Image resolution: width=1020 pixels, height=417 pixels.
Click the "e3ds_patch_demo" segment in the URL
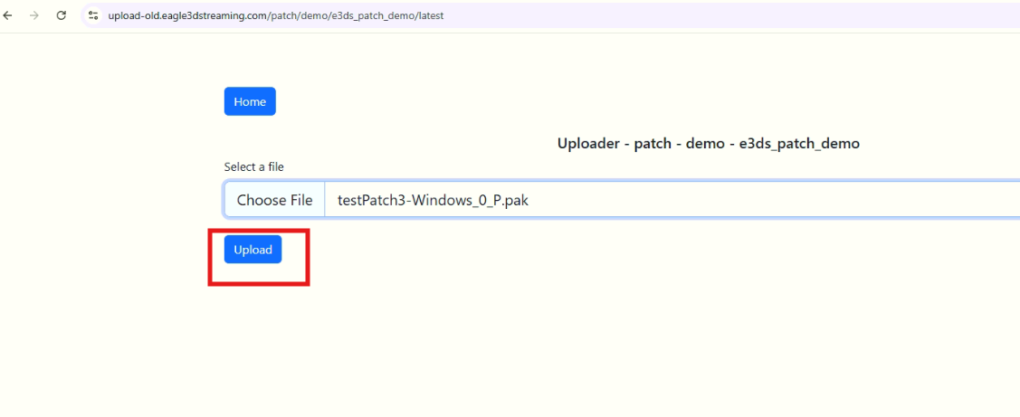[x=372, y=16]
